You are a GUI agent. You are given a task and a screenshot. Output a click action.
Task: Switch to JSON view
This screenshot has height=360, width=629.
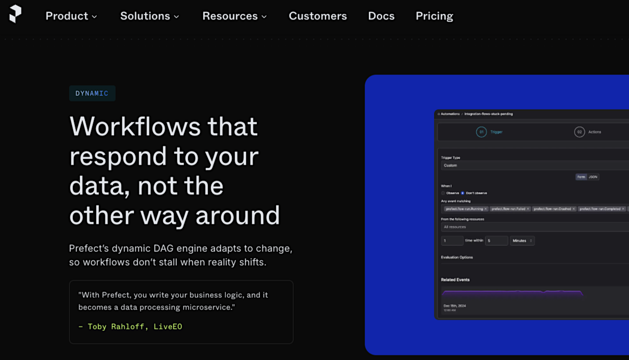[x=593, y=177]
